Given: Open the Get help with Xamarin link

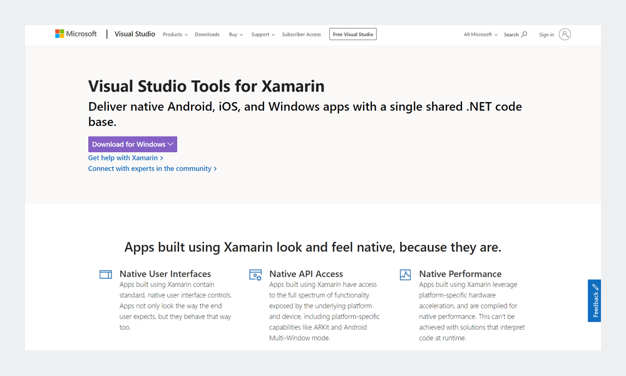Looking at the screenshot, I should 125,158.
